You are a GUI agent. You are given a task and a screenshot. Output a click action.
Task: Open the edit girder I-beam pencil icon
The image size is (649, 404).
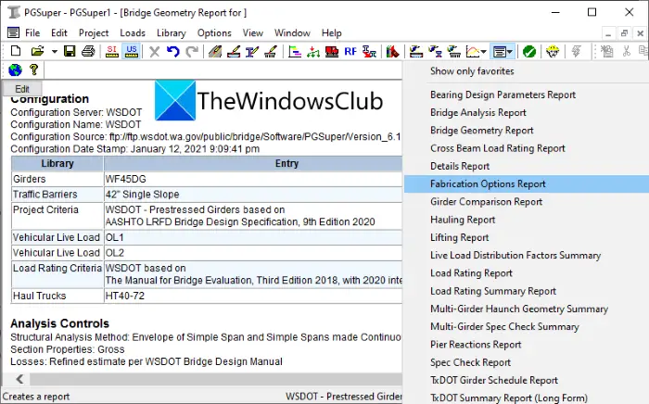pos(252,51)
